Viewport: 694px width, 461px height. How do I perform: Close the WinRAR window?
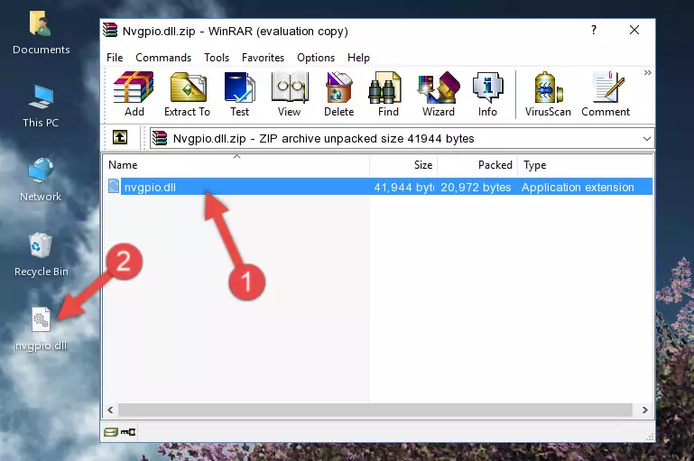point(634,30)
